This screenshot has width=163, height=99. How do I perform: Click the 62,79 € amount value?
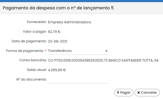54,32
